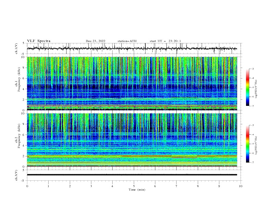Click the "Time (min)" axis label

[137, 190]
